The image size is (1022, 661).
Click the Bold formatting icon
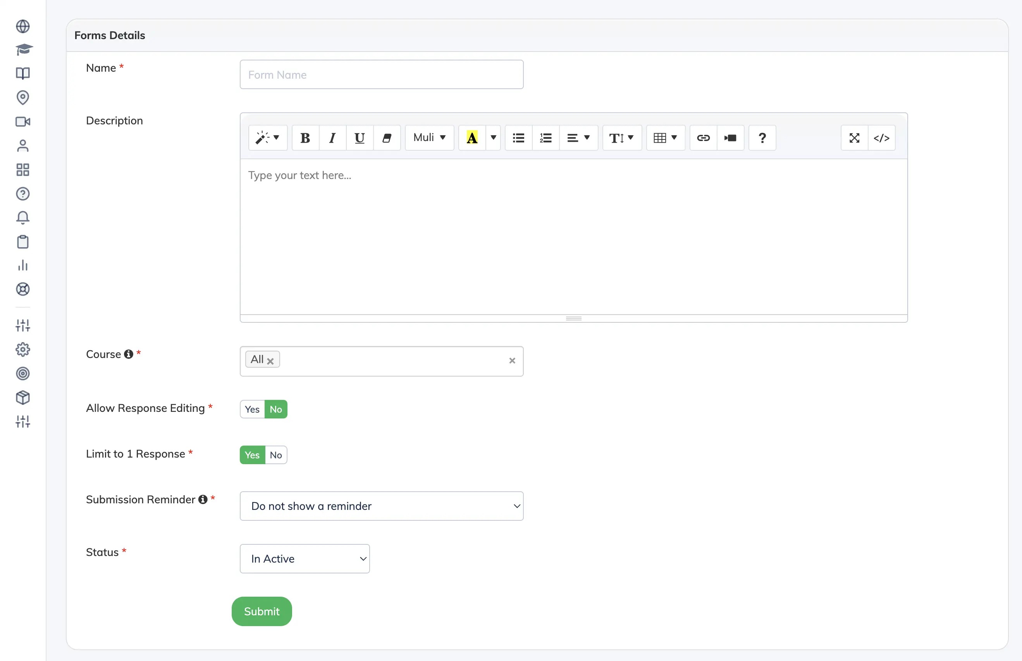(305, 138)
